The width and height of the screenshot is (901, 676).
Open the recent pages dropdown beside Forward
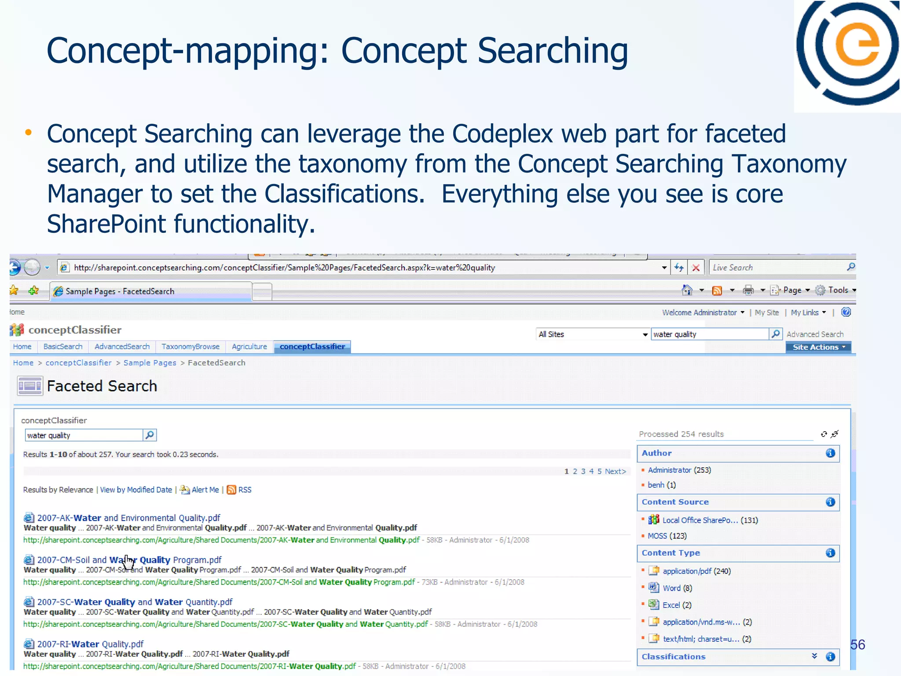(47, 268)
